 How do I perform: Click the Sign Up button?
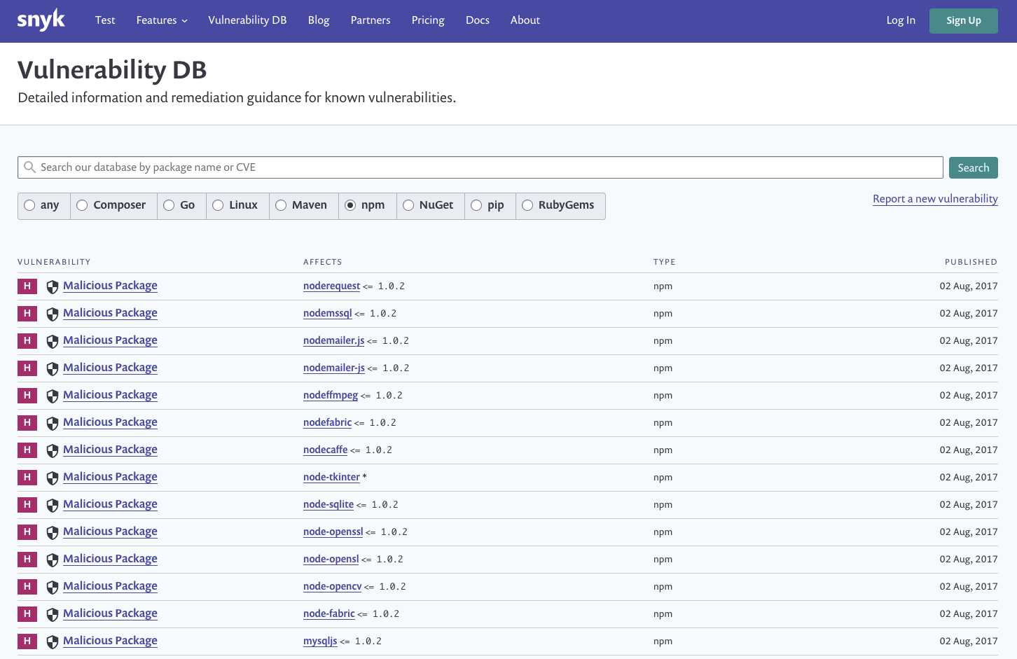coord(964,21)
